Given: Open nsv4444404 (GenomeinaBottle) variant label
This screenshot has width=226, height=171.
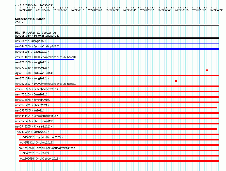Looking at the screenshot, I should [x=37, y=116].
